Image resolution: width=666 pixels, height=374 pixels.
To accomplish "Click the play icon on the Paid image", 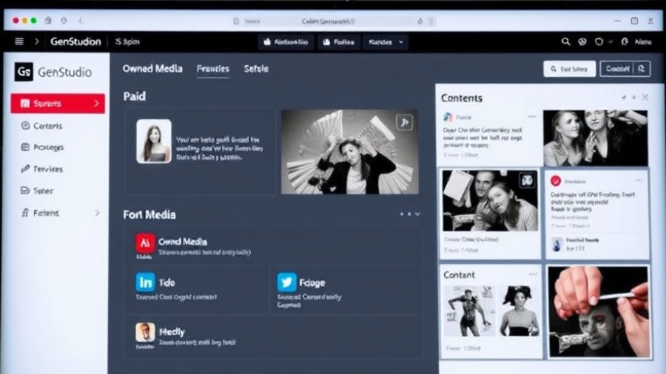I will (404, 123).
